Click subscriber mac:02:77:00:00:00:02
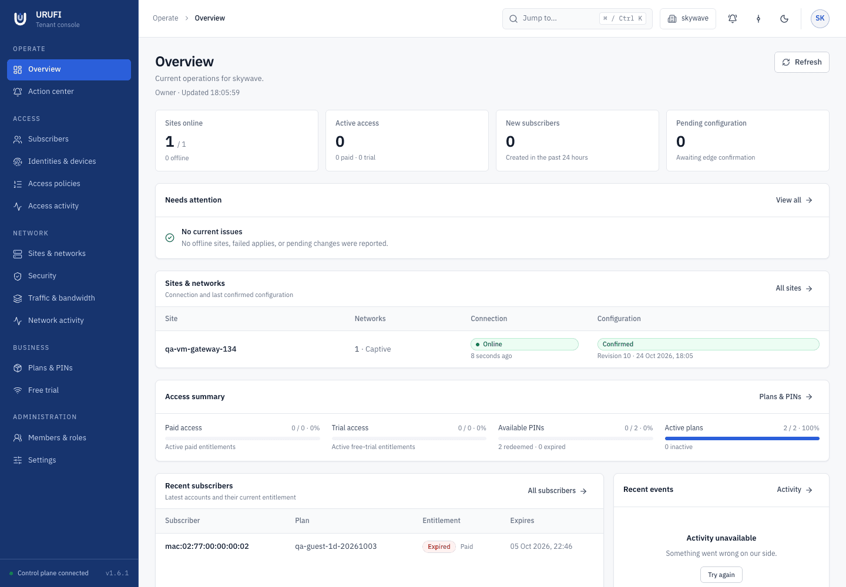Screen dimensions: 846x587 tap(207, 546)
